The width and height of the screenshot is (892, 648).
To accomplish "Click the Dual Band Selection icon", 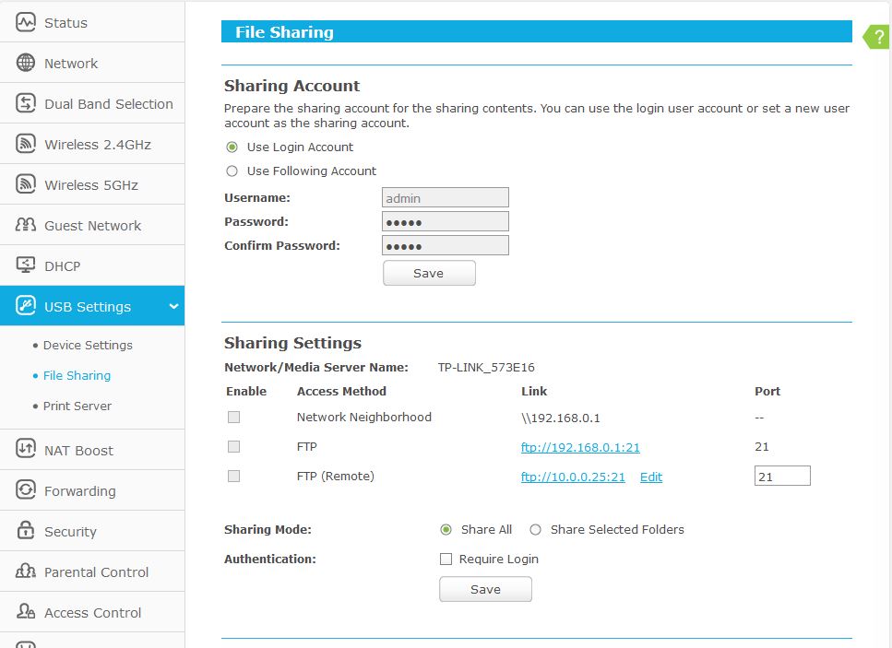I will (x=26, y=103).
